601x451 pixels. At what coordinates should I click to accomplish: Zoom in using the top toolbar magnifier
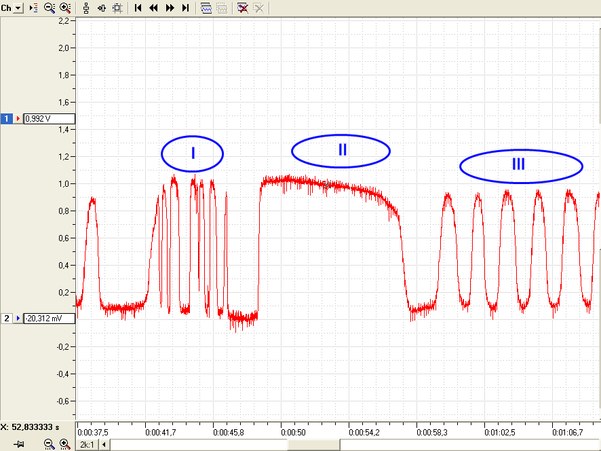click(x=65, y=8)
